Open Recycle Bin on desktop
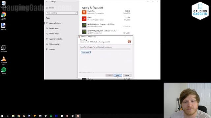Screen dimensions: 211x118 (4, 4)
